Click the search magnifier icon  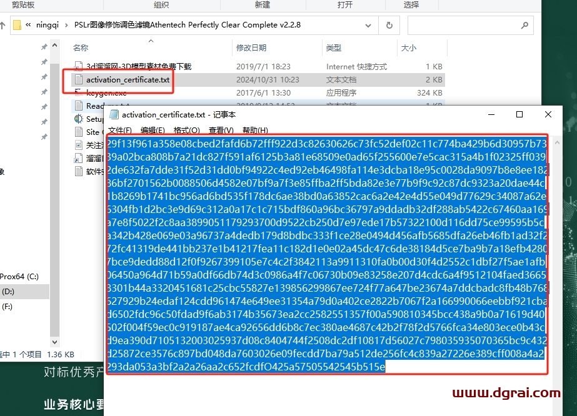click(x=524, y=25)
